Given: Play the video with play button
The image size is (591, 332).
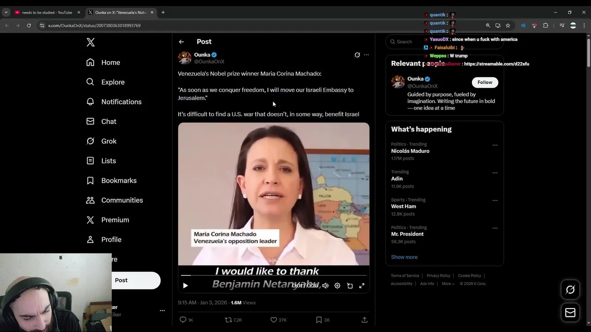Looking at the screenshot, I should [x=185, y=286].
